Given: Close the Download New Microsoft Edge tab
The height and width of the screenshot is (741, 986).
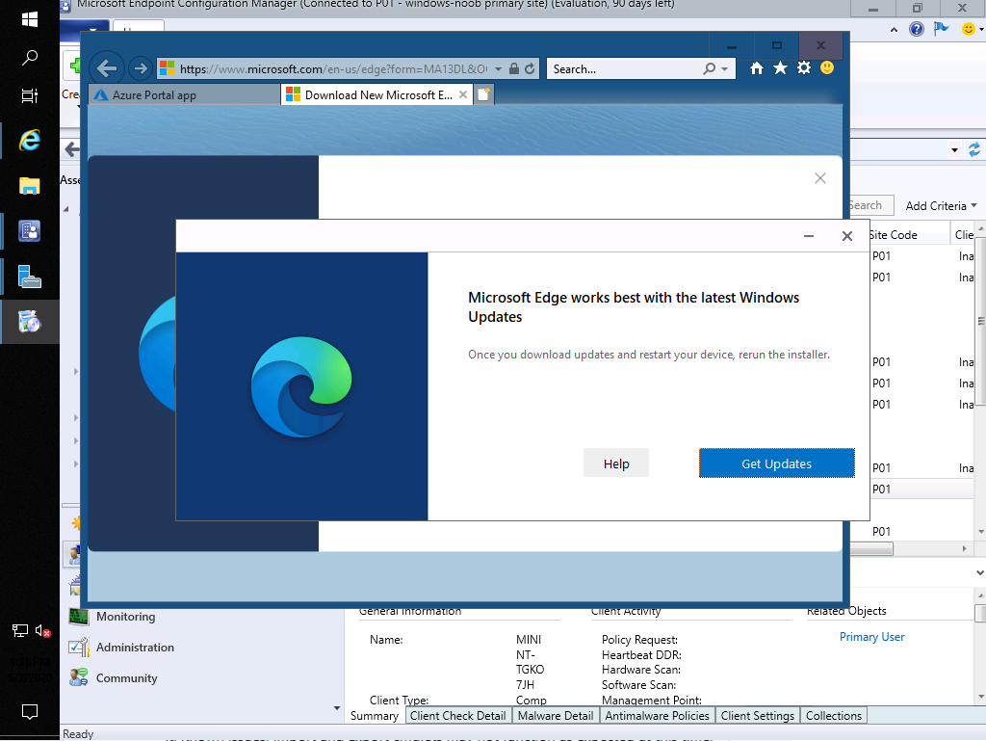Looking at the screenshot, I should (x=463, y=94).
